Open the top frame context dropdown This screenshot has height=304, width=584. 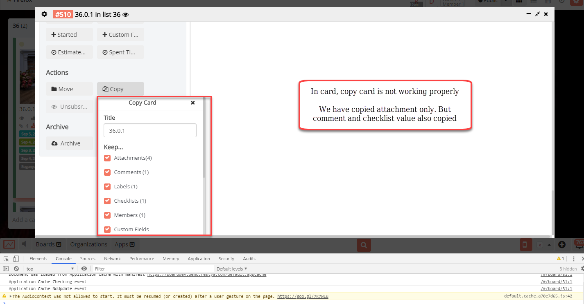49,268
